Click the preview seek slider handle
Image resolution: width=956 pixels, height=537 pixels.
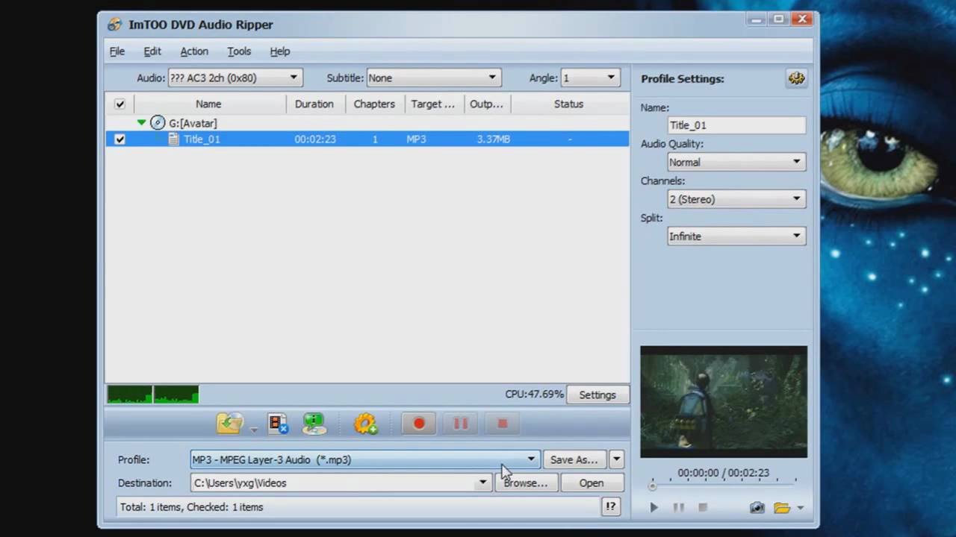tap(652, 486)
